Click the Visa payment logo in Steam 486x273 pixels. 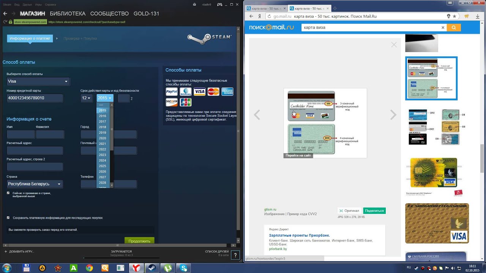pos(199,92)
